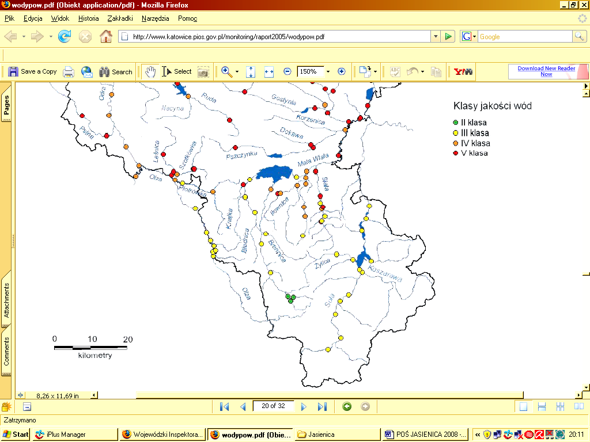Open the Back button history dropdown

24,36
